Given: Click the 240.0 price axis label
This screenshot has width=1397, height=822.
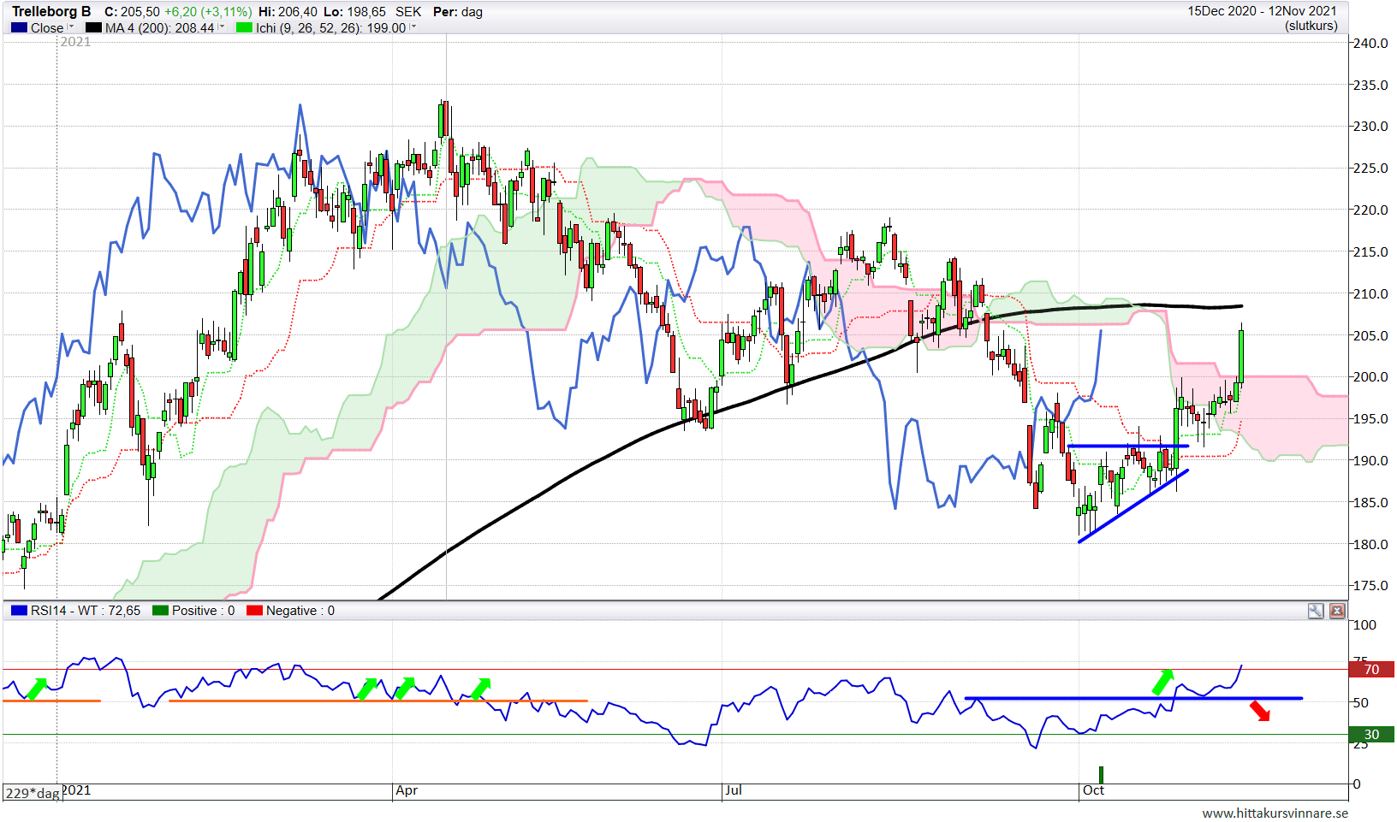Looking at the screenshot, I should [x=1370, y=44].
